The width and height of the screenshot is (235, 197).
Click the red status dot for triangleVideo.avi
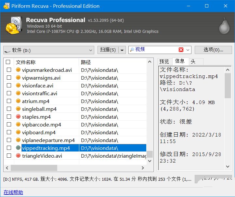pyautogui.click(x=18, y=156)
